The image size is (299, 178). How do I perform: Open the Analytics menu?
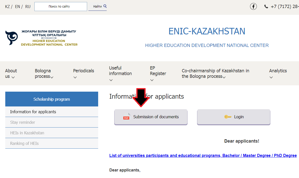click(278, 74)
